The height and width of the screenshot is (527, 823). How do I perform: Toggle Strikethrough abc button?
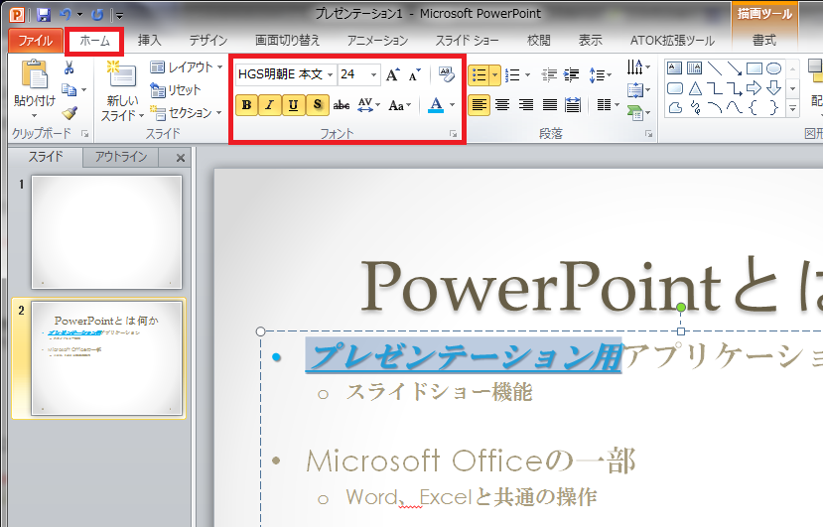342,105
